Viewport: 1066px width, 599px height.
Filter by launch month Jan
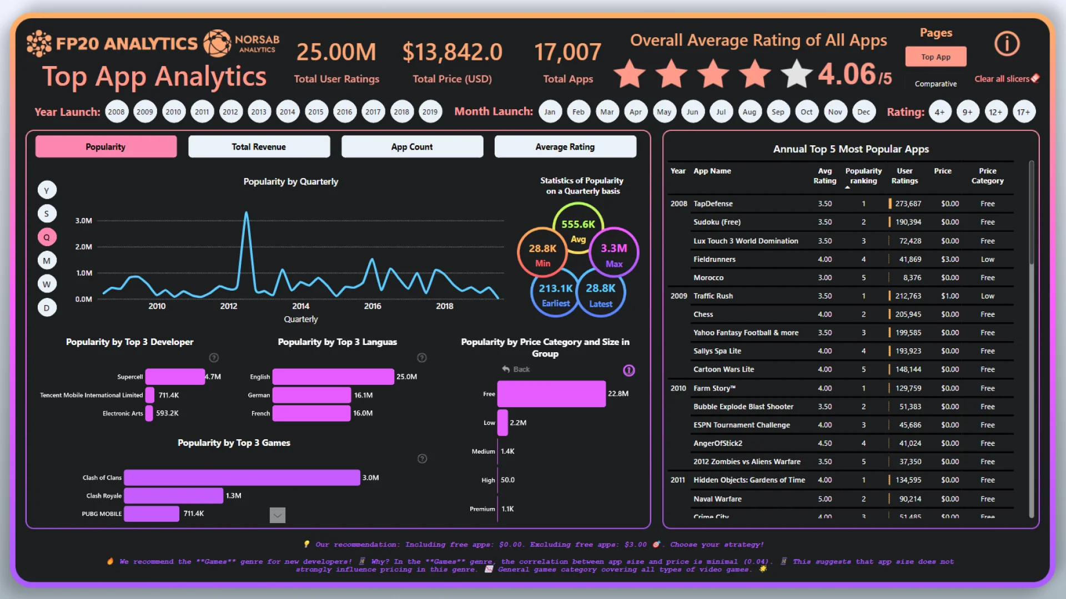coord(550,112)
